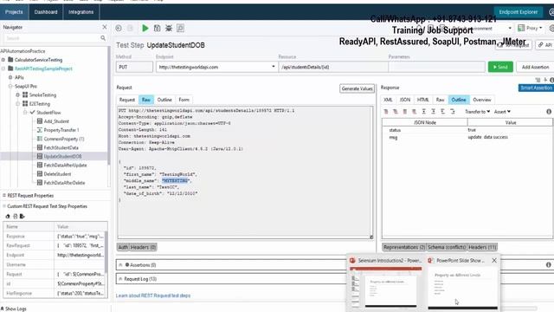Viewport: 554px width, 312px height.
Task: Click the Resource path field
Action: 332,67
